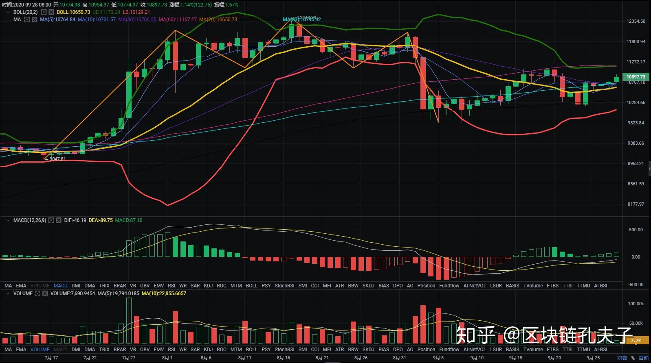This screenshot has height=363, width=651.
Task: Switch MACD panel to the StochRSI indicator
Action: pyautogui.click(x=284, y=286)
